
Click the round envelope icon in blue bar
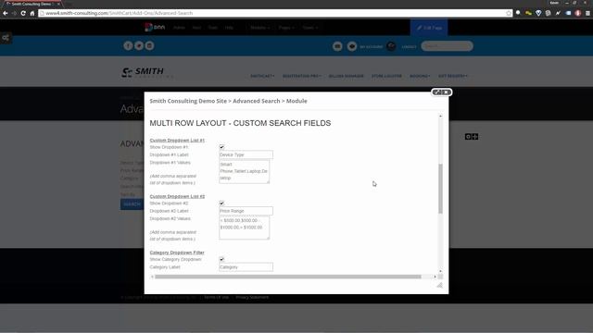coord(337,46)
